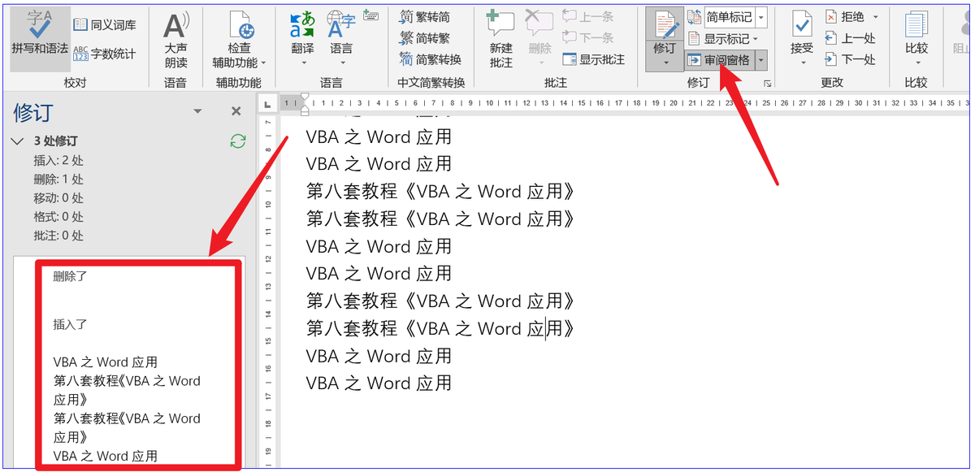The image size is (975, 472).
Task: Go to 下一处 next change
Action: (850, 59)
